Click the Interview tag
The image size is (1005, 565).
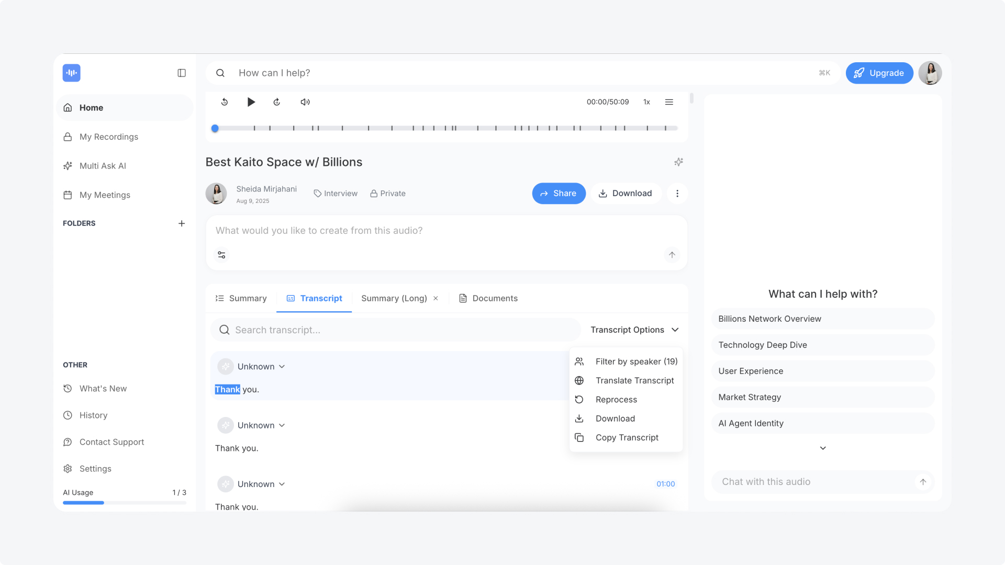(x=336, y=194)
